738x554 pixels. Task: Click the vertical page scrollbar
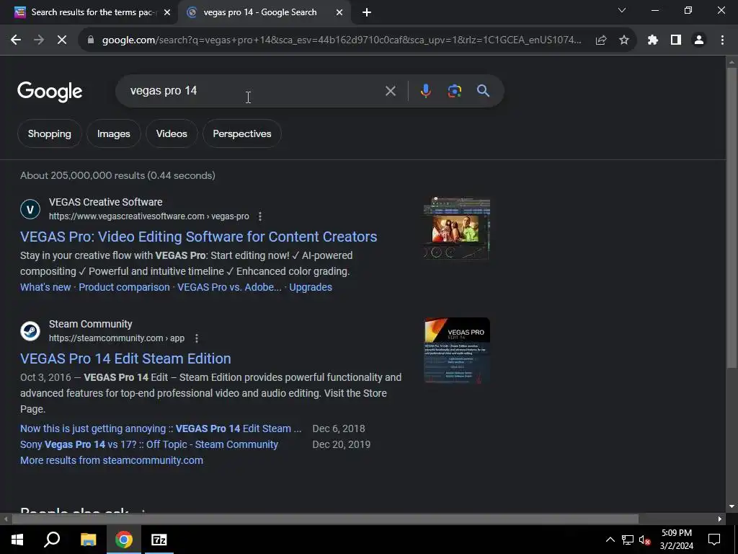point(732,216)
